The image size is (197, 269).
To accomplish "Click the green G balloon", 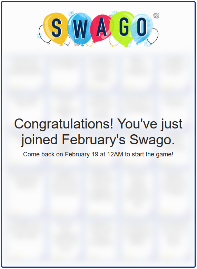I will tap(123, 28).
